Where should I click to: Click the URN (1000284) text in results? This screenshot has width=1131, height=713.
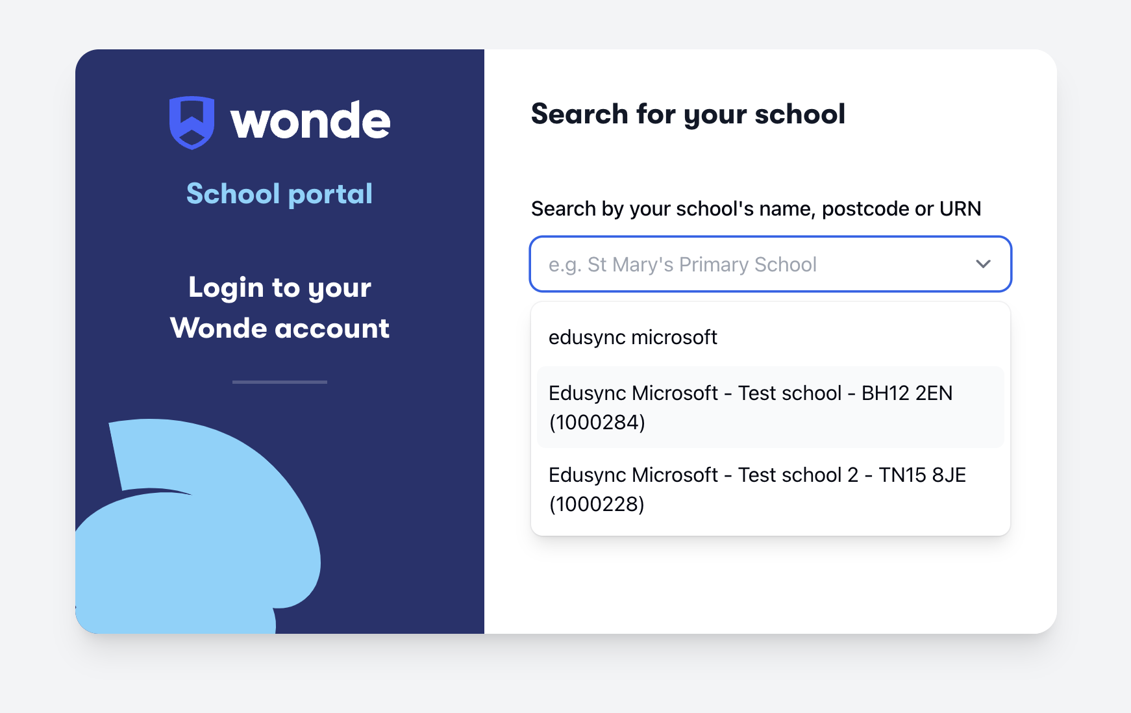coord(597,422)
